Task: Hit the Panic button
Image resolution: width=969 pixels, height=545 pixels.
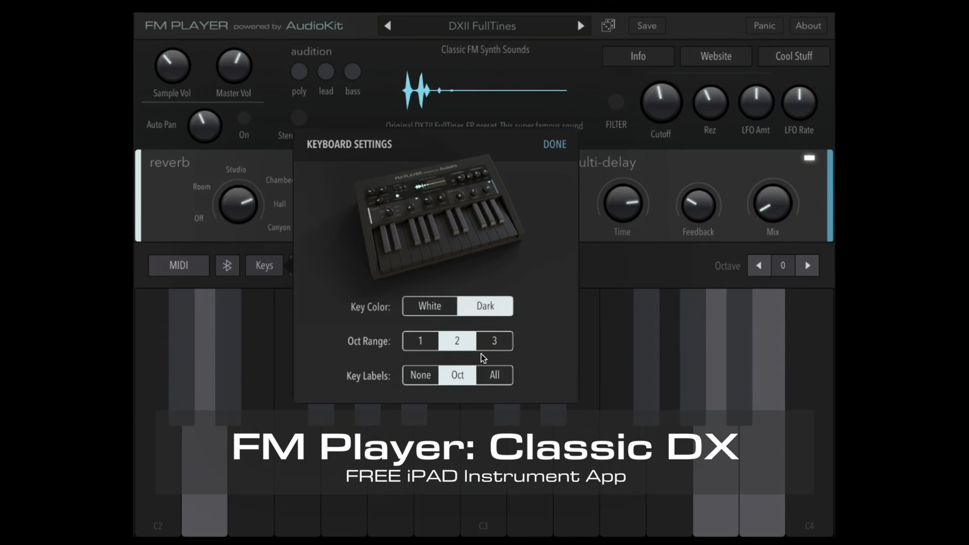Action: click(764, 25)
